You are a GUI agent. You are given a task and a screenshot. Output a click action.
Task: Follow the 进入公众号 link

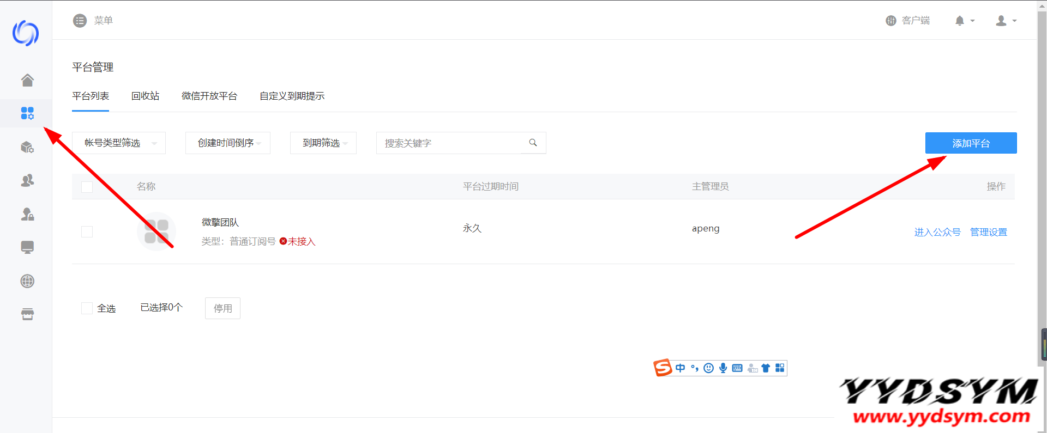coord(937,232)
